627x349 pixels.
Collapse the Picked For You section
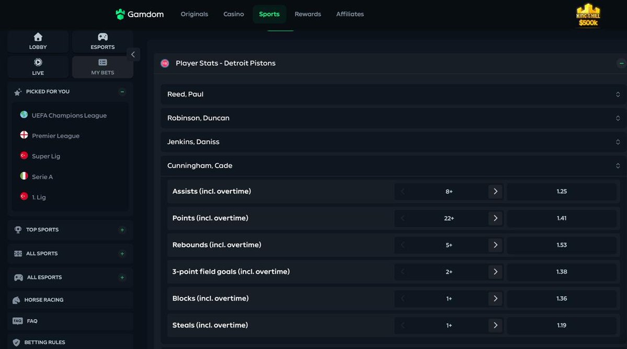(x=122, y=92)
